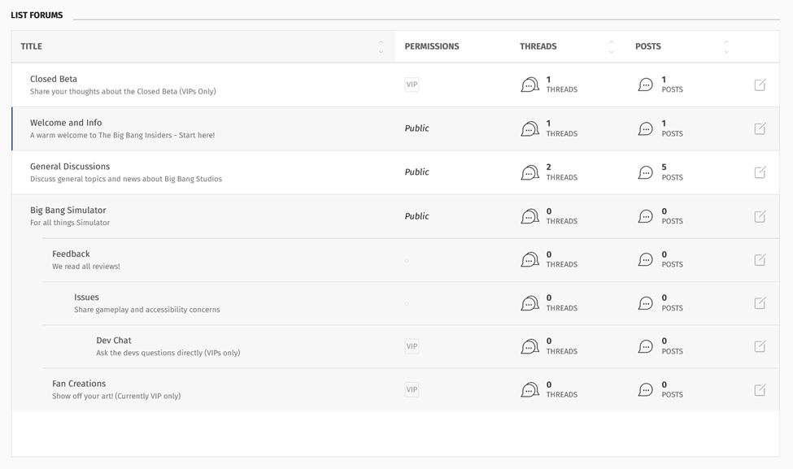Image resolution: width=793 pixels, height=469 pixels.
Task: Click VIP badge in Dev Chat row
Action: click(412, 346)
